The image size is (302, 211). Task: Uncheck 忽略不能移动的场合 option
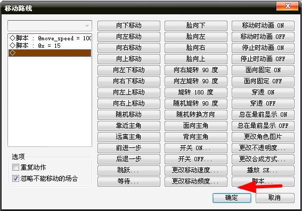pos(15,179)
